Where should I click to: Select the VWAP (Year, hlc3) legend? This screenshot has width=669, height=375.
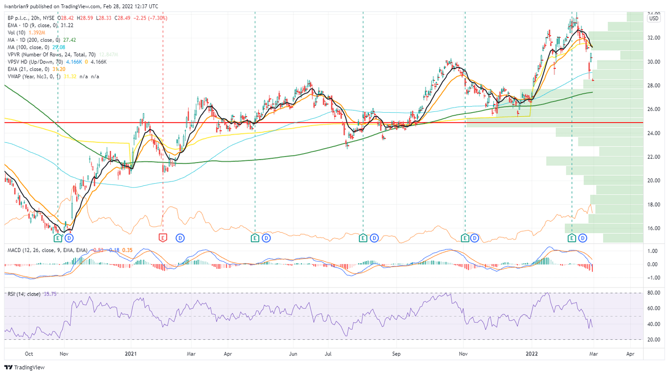(34, 77)
